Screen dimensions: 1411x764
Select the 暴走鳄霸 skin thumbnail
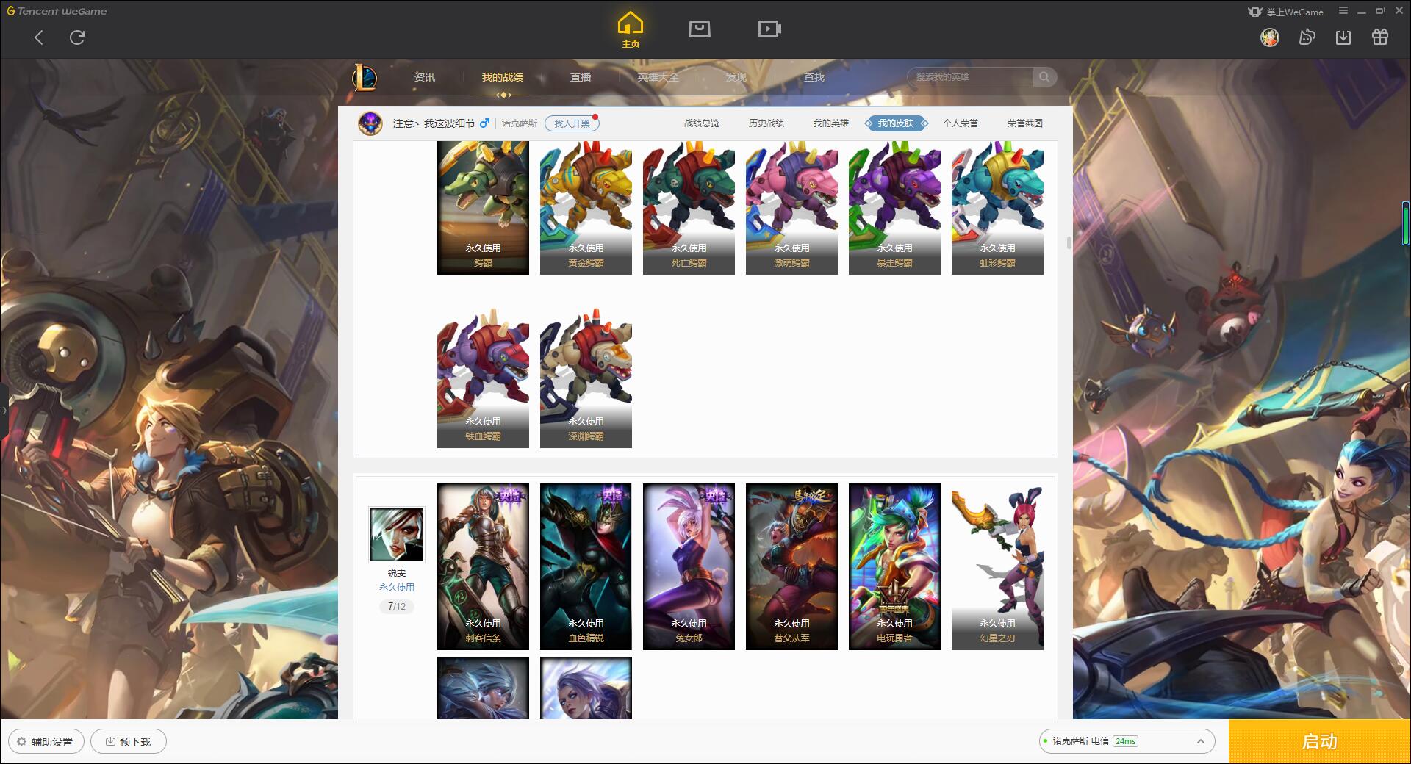[894, 208]
